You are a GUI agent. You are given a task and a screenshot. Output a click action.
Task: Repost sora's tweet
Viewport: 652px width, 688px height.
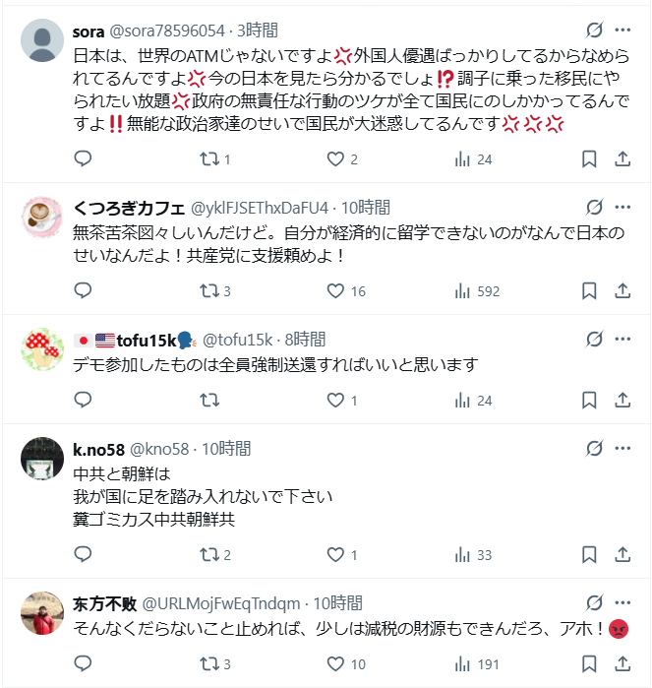tap(214, 158)
